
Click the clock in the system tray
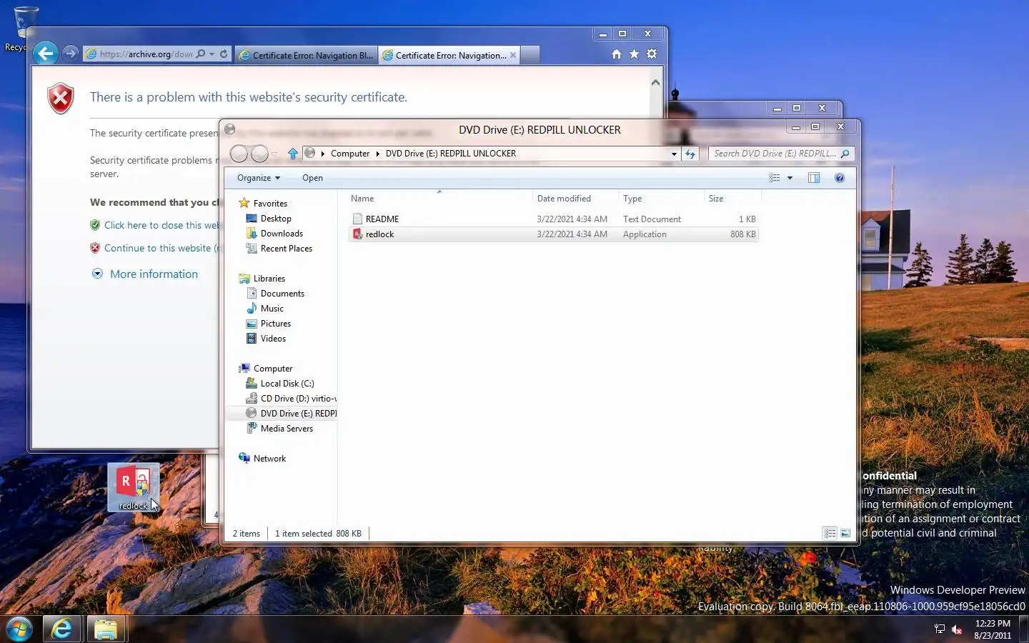993,629
